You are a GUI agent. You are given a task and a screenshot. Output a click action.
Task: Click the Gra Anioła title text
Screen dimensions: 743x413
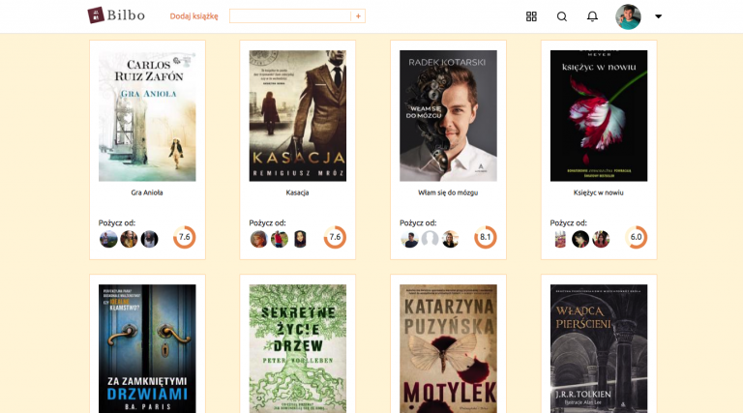(x=147, y=192)
